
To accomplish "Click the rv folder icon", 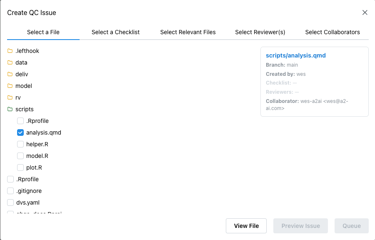I will (10, 97).
